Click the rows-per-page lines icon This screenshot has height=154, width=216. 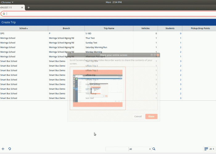(206, 149)
